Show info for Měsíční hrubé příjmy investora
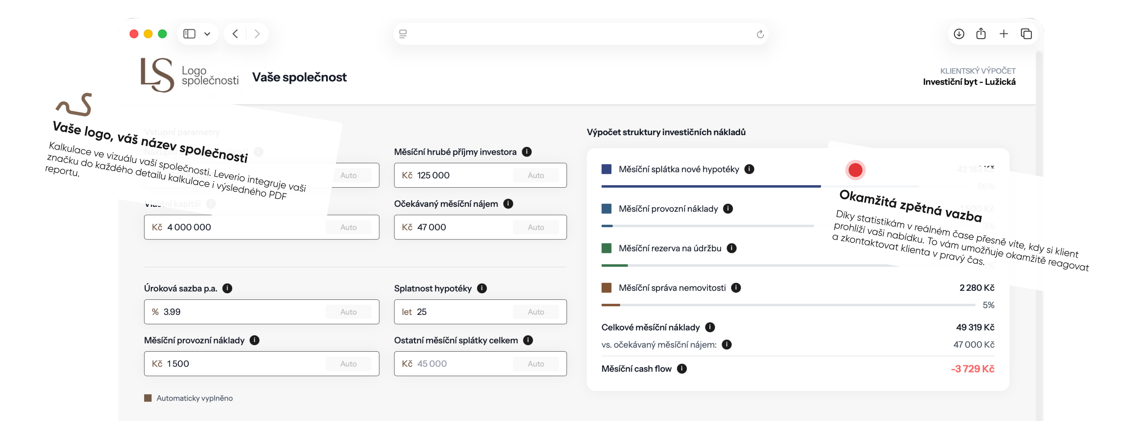Viewport: 1147px width, 421px height. [x=527, y=152]
